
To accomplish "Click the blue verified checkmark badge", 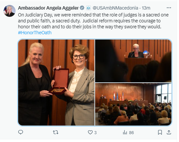I will tap(82, 8).
